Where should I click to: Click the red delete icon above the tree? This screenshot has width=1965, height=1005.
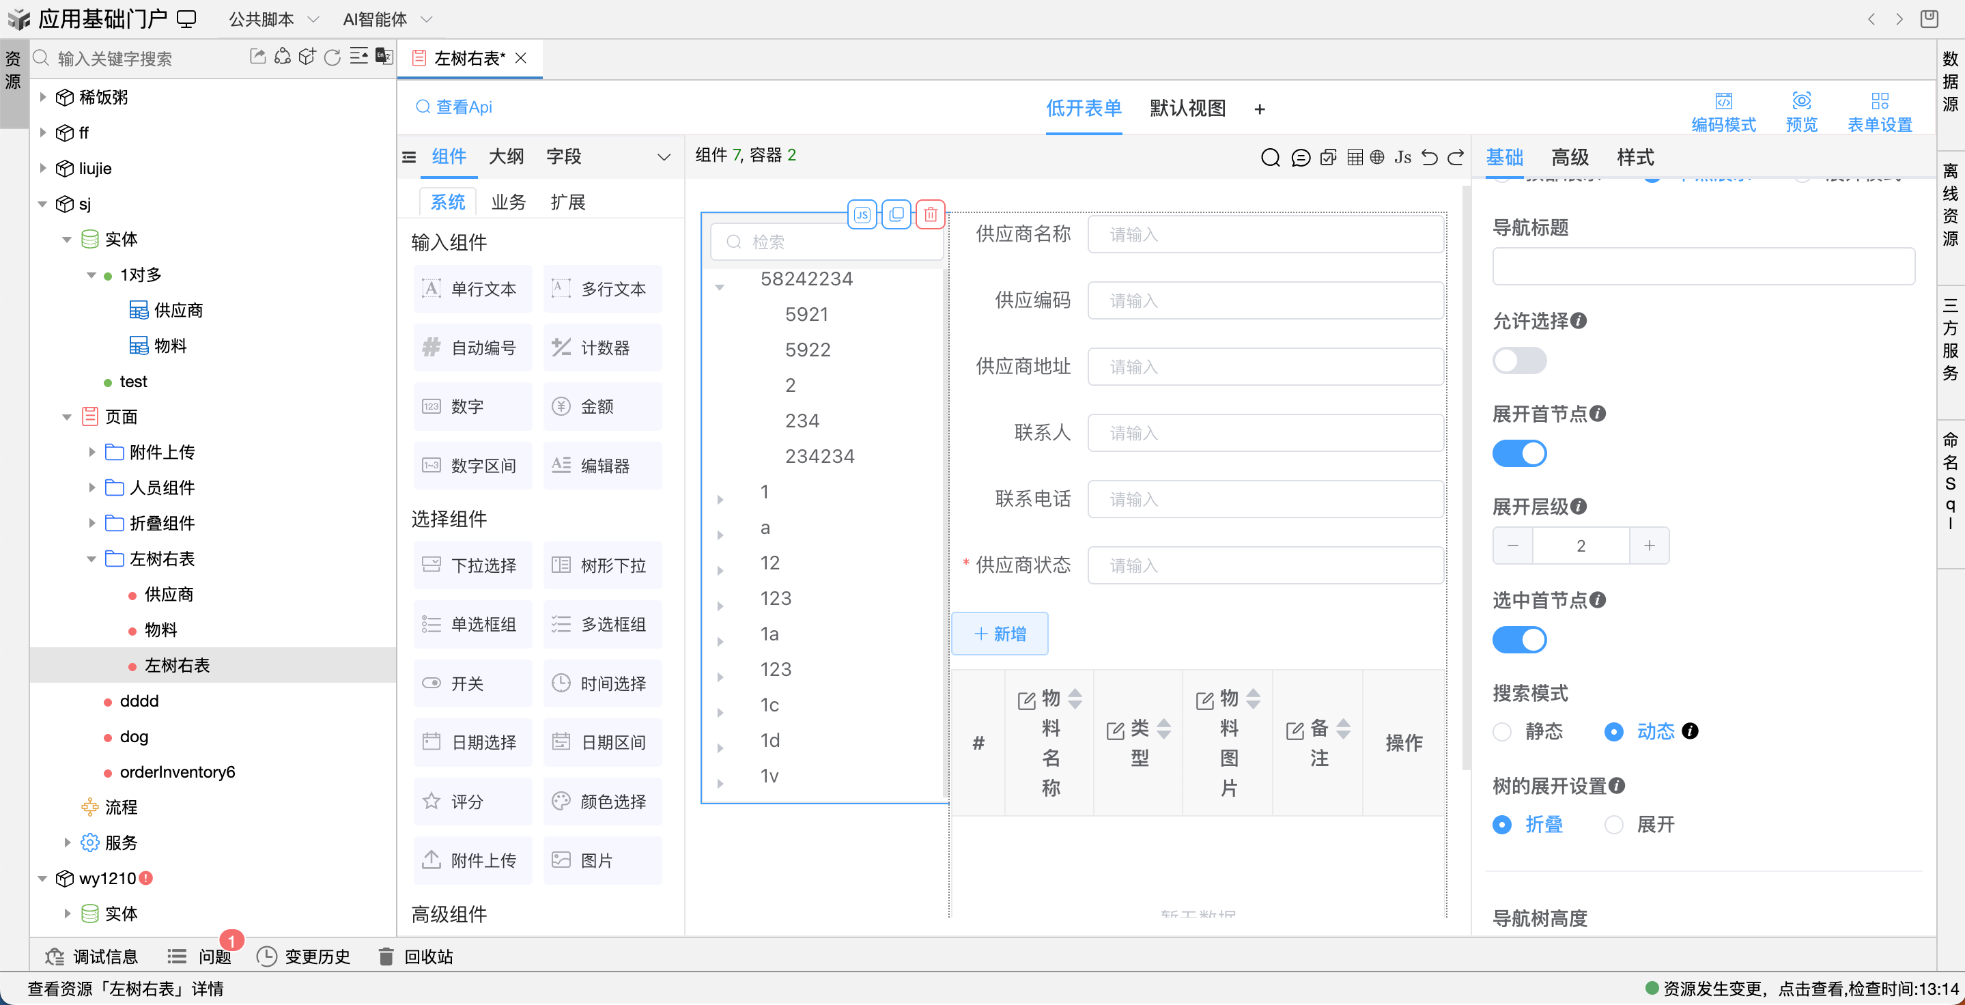[930, 215]
